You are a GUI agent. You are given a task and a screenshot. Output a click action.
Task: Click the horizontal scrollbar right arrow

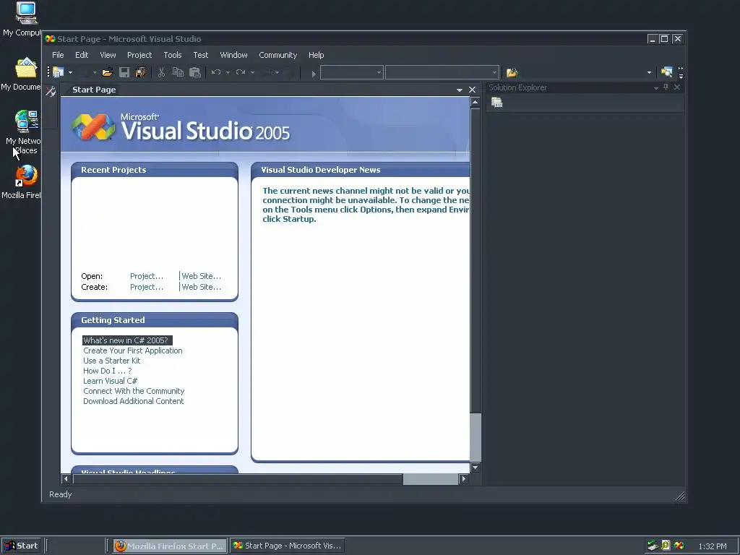pos(463,479)
